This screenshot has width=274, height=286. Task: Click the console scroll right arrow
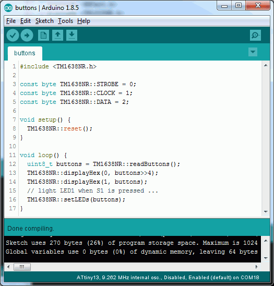pyautogui.click(x=257, y=267)
